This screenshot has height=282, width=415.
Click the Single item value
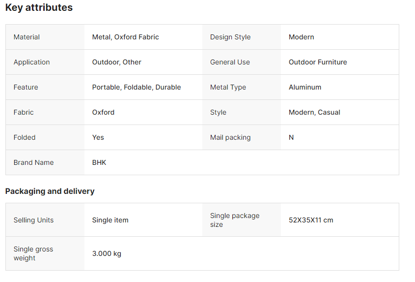point(110,220)
